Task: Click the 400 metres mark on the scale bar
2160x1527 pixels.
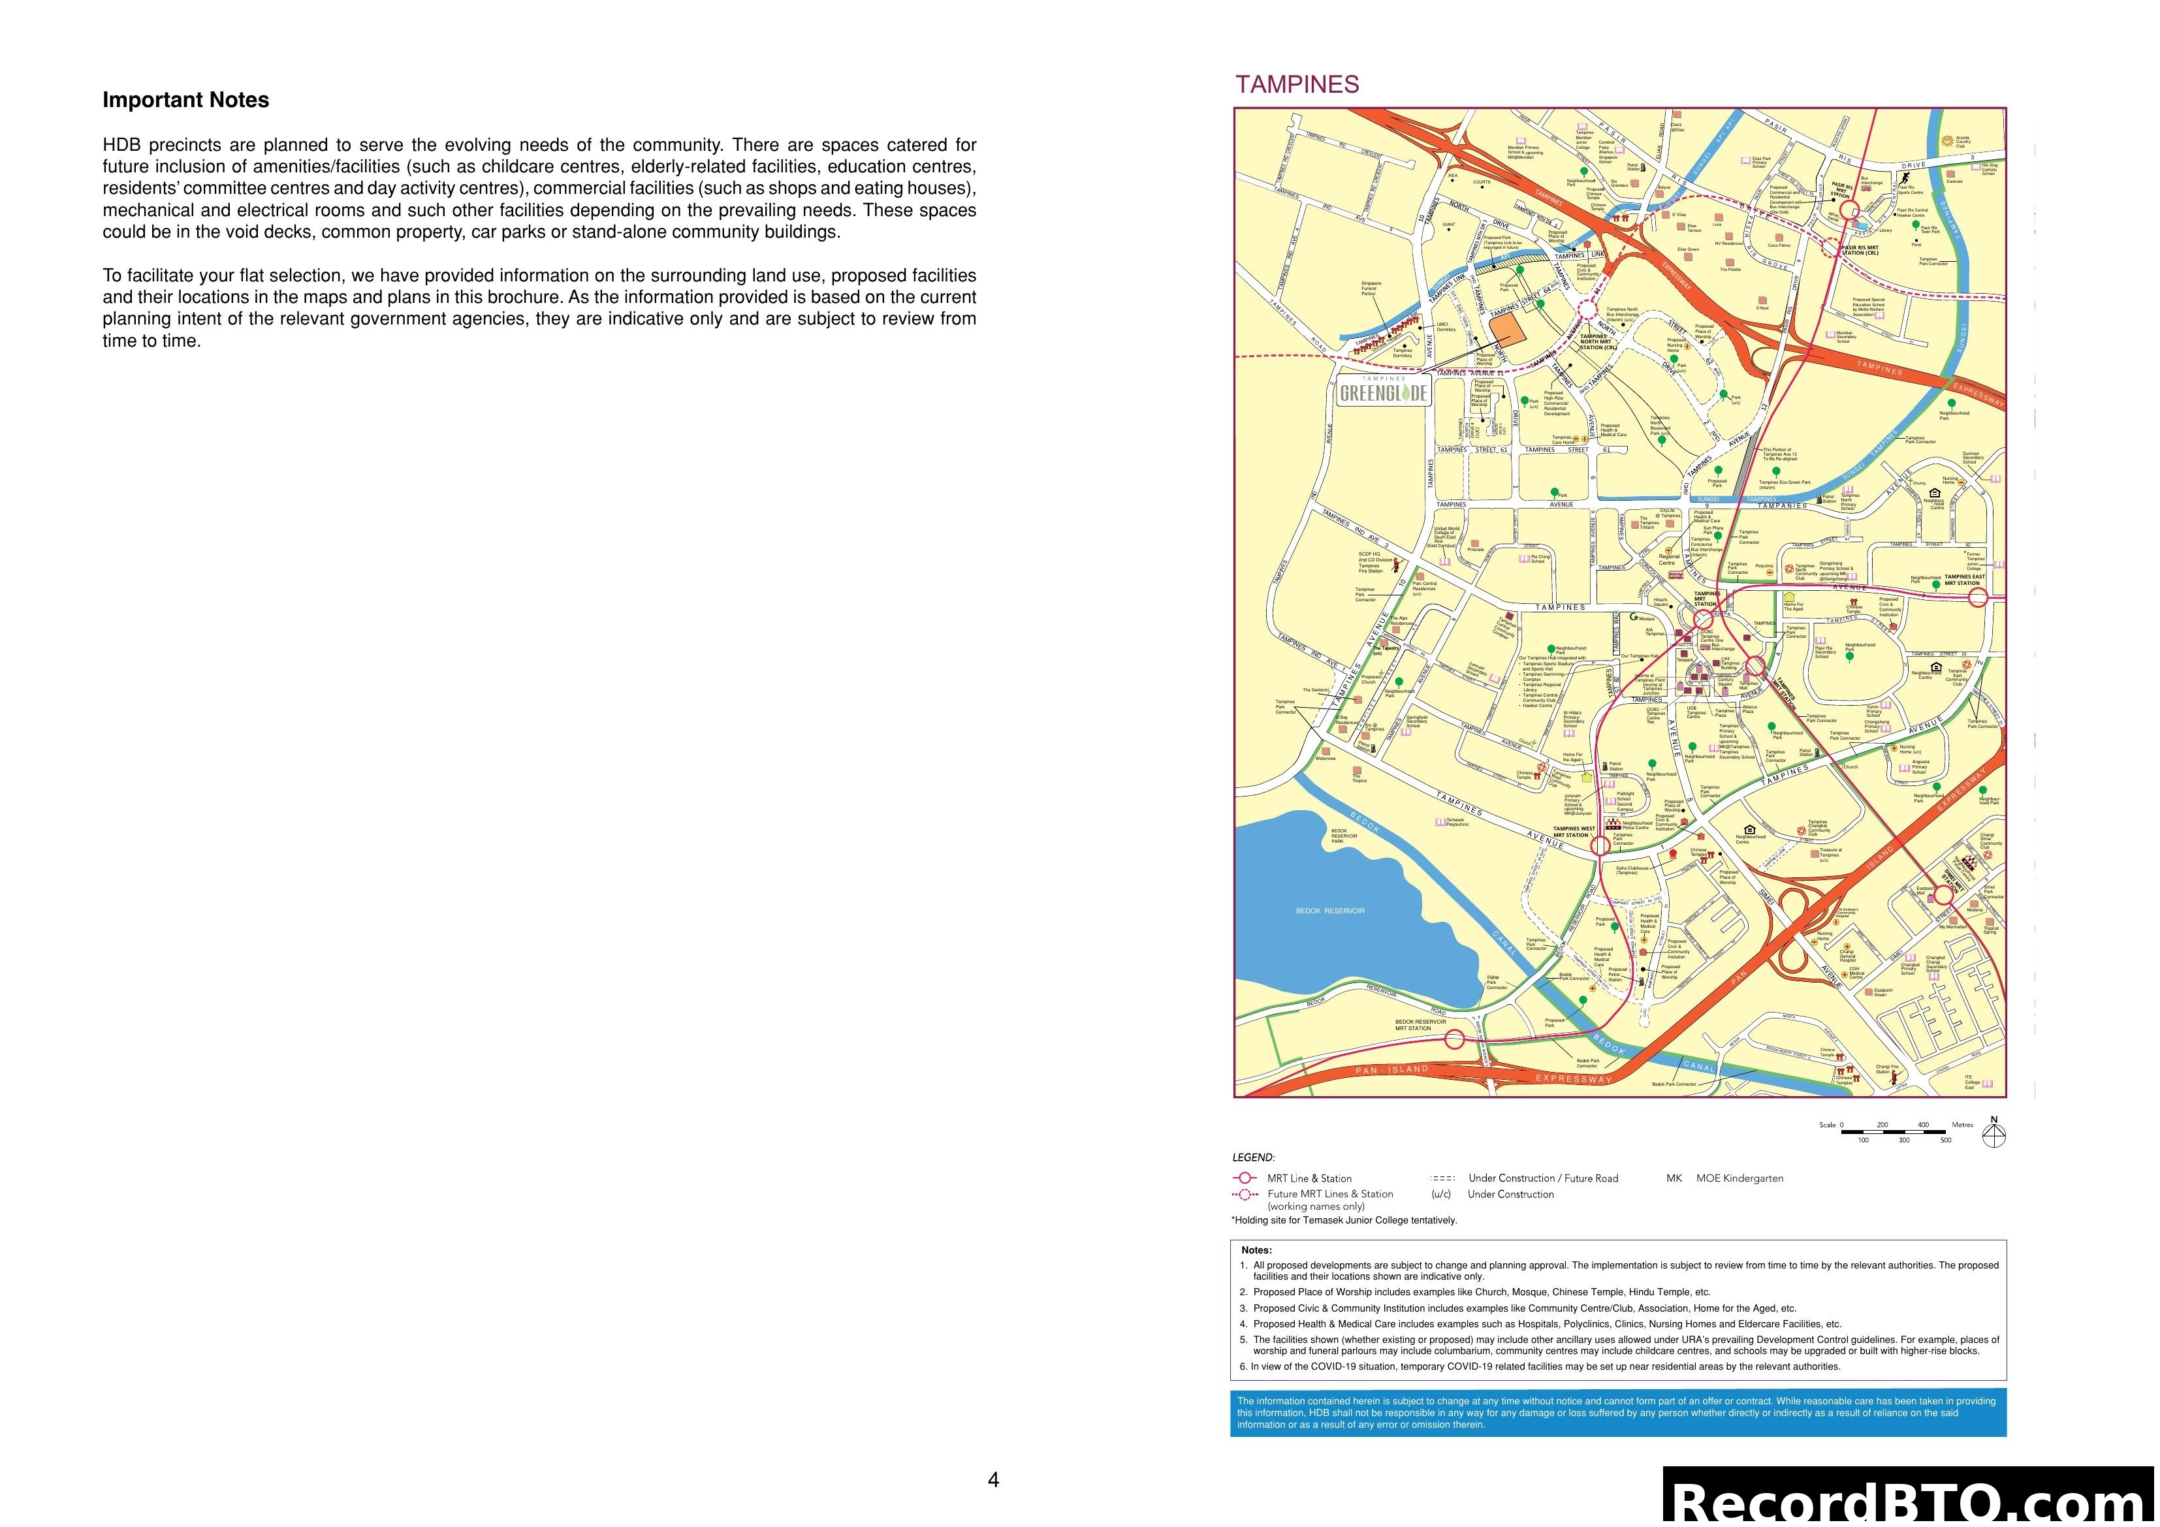Action: (1925, 1124)
